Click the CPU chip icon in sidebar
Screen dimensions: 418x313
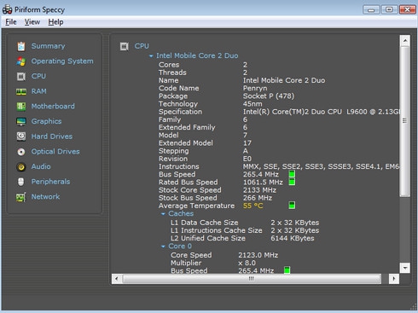(x=21, y=77)
